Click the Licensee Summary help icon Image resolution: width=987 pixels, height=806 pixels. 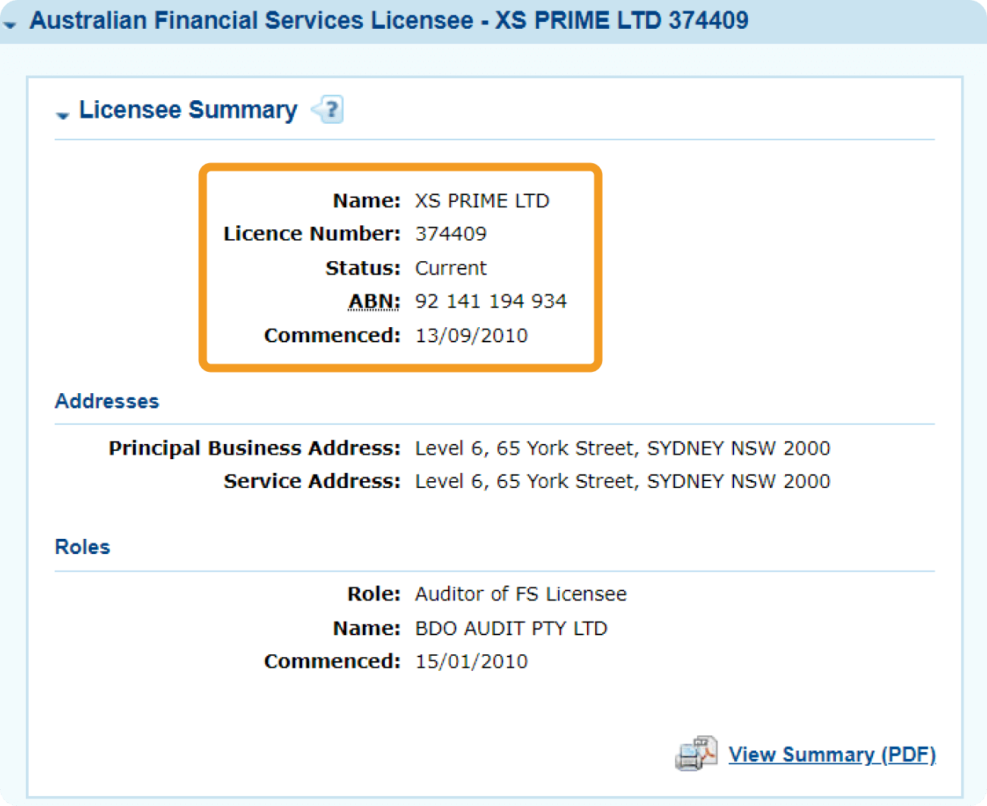click(328, 110)
